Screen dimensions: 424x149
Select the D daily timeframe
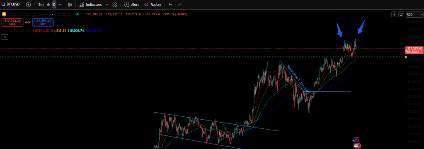pyautogui.click(x=54, y=5)
